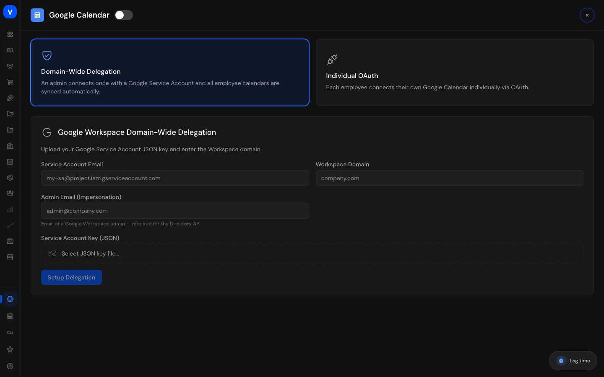Focus the Admin Email (Impersonation) field
The width and height of the screenshot is (604, 377).
click(175, 211)
